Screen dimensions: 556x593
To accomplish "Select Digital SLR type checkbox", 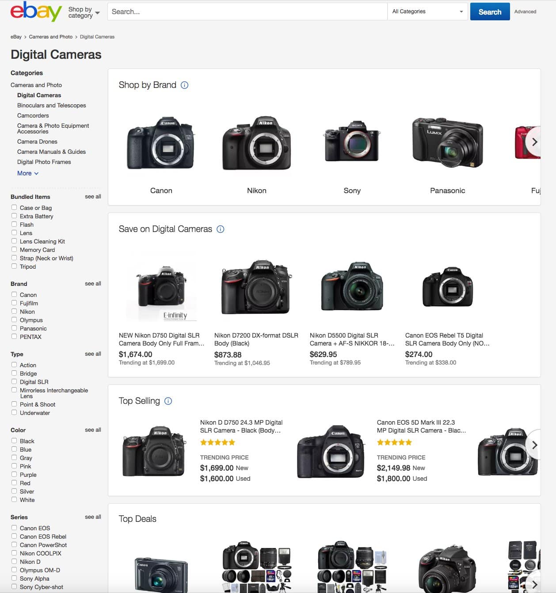I will pos(14,381).
